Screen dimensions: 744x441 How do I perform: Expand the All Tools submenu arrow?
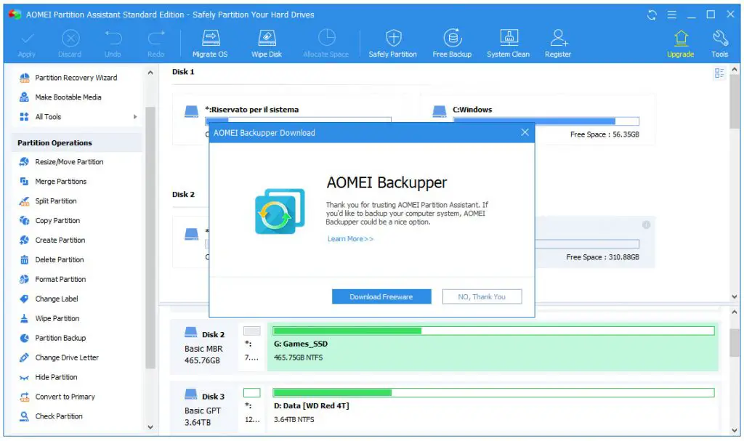coord(135,117)
